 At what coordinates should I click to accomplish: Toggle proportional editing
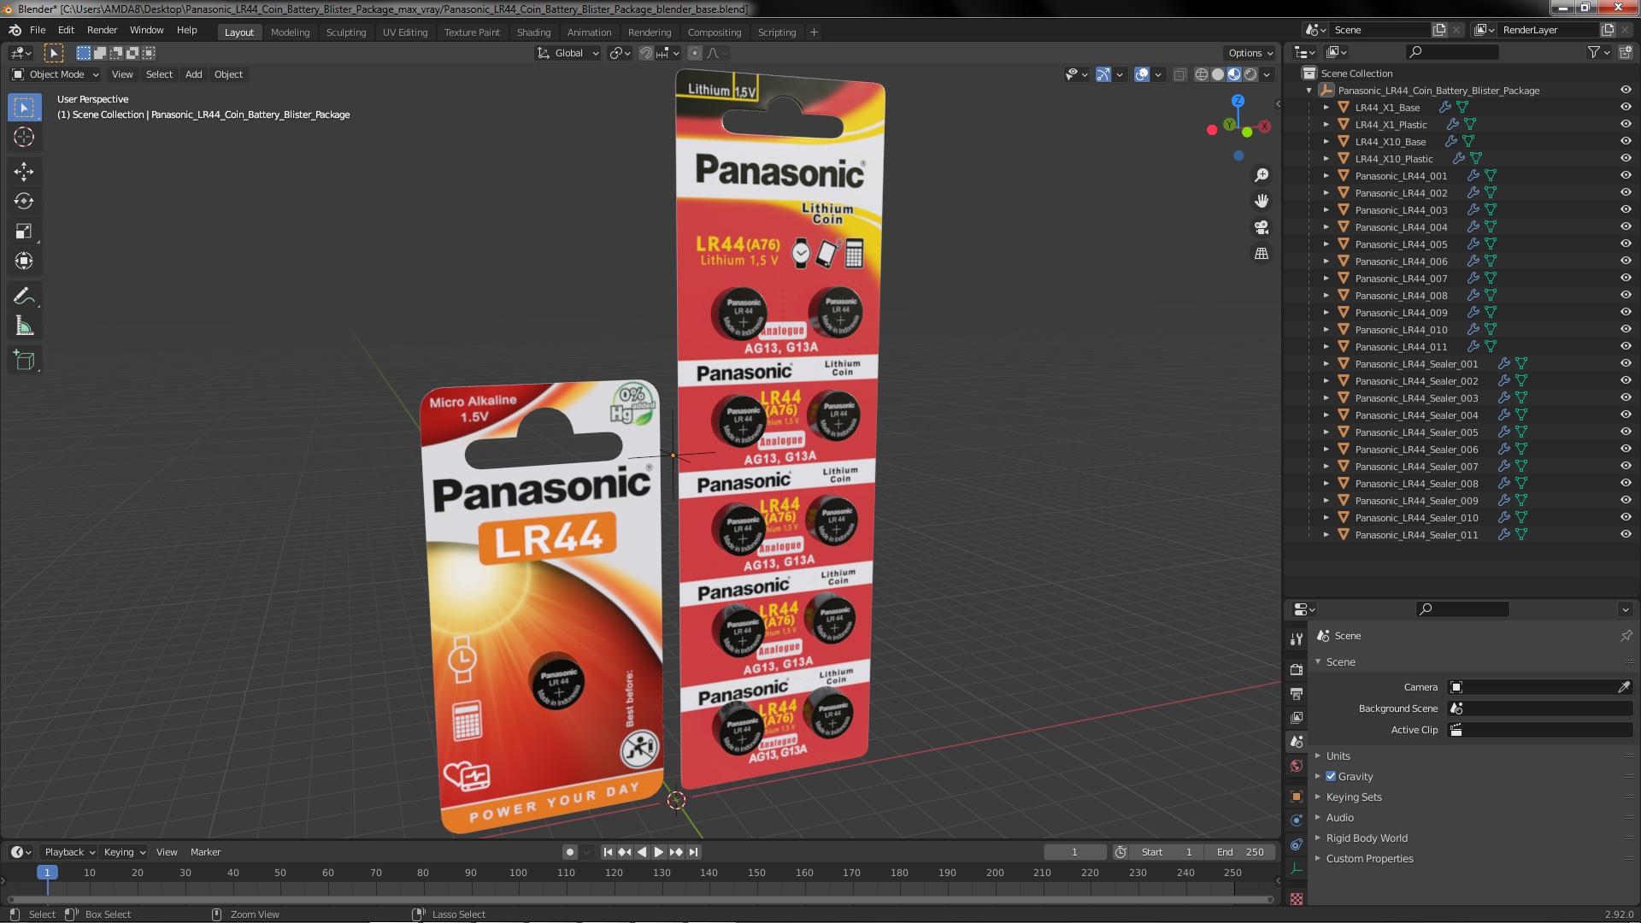click(x=694, y=53)
